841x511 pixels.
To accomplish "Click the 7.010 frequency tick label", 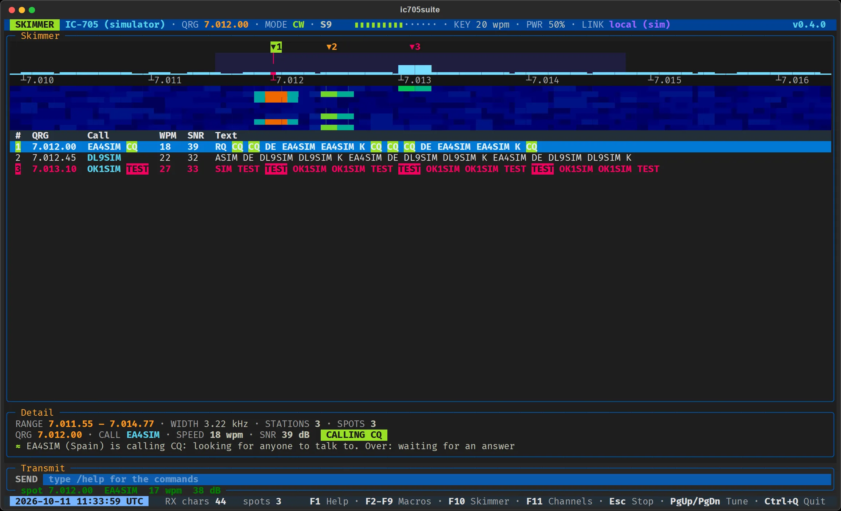I will coord(40,80).
